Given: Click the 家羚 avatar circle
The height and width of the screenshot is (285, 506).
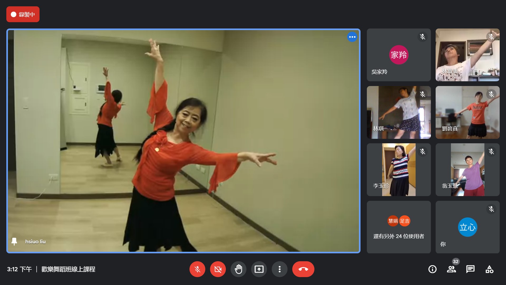Looking at the screenshot, I should (x=399, y=55).
